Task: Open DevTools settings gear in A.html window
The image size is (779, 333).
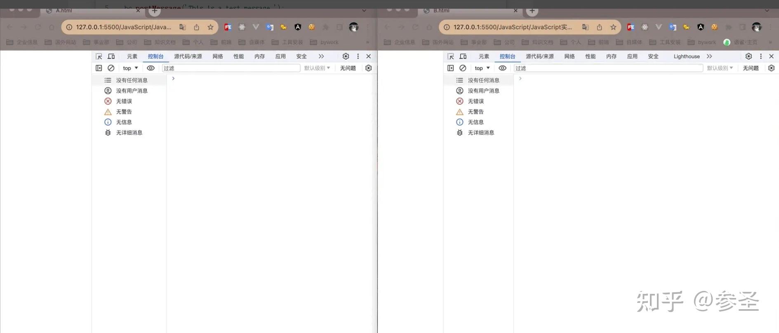Action: tap(346, 56)
